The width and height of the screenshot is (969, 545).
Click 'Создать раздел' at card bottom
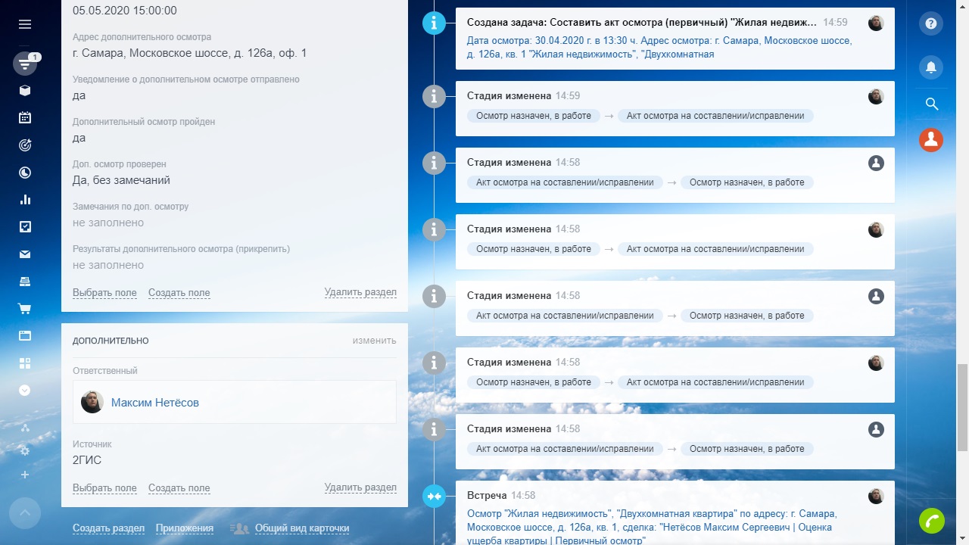click(108, 528)
